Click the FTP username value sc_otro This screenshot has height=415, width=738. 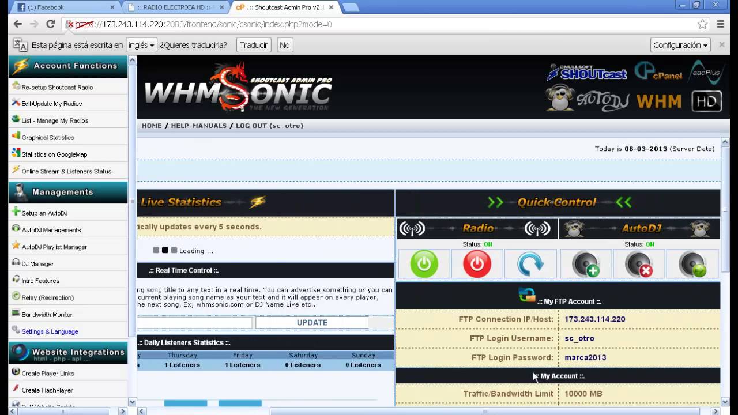click(x=579, y=338)
